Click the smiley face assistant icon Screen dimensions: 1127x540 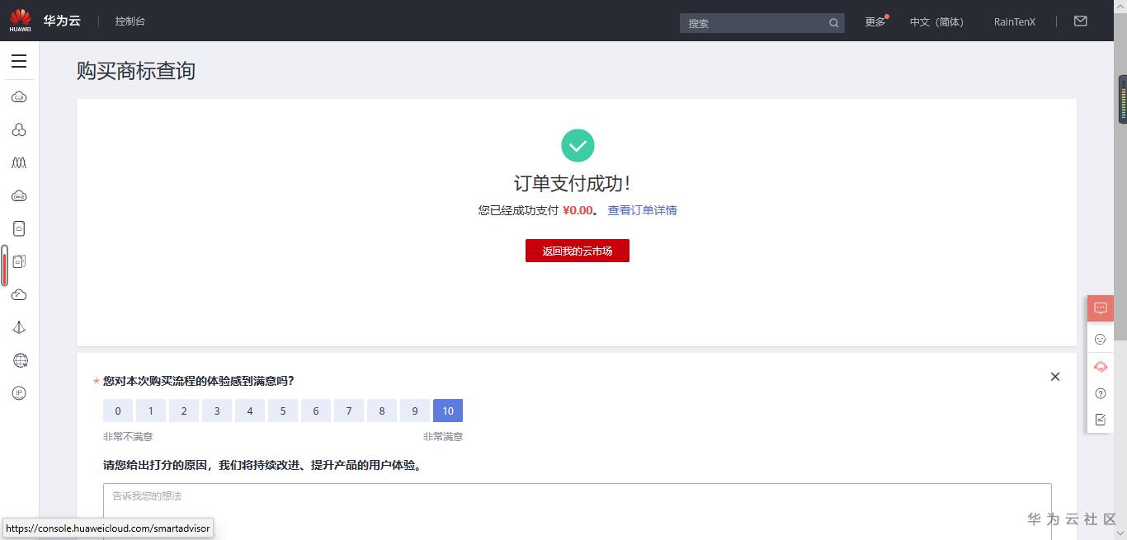click(1100, 340)
